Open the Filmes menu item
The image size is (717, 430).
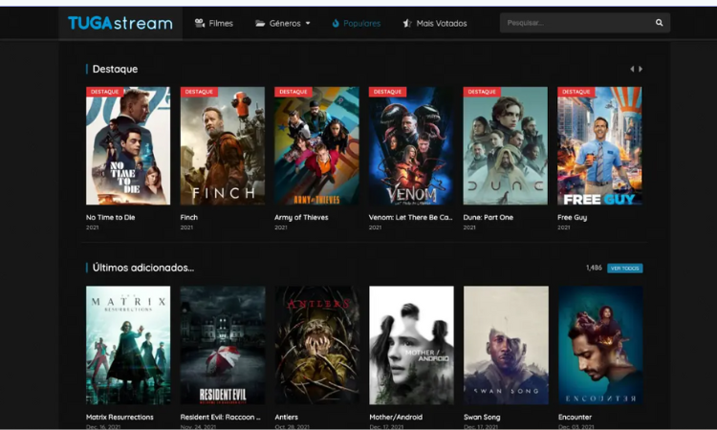click(214, 23)
